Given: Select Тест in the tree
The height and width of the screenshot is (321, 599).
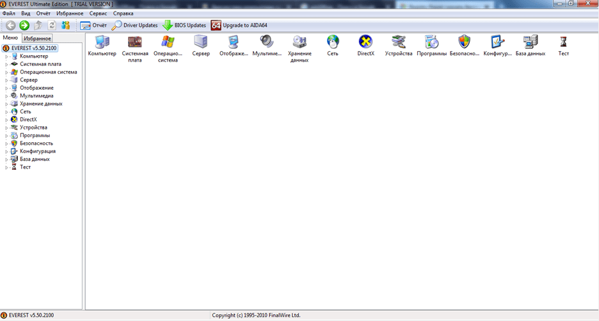Looking at the screenshot, I should [x=25, y=167].
